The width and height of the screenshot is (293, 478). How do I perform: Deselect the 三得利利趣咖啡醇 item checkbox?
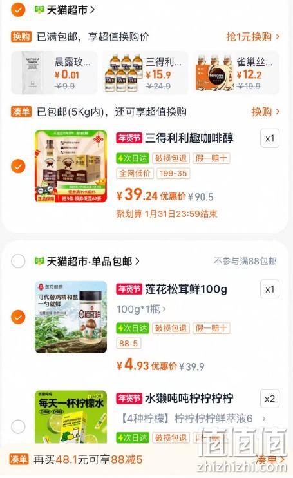[18, 166]
